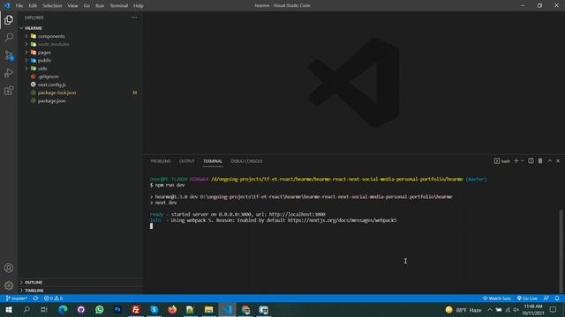Viewport: 565px width, 317px height.
Task: Open the Windows Action Center icon
Action: (554, 309)
